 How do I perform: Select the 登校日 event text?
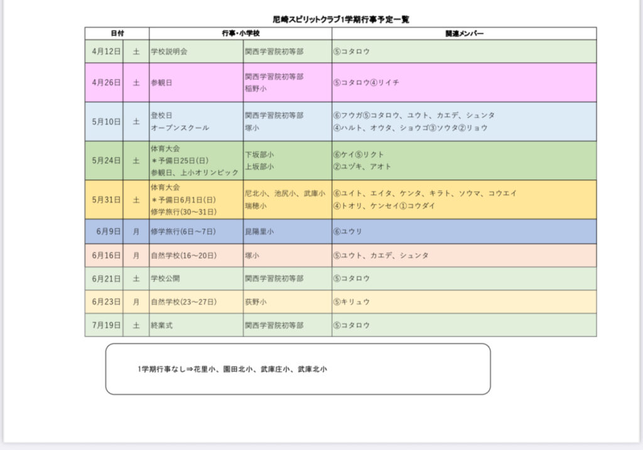(161, 115)
